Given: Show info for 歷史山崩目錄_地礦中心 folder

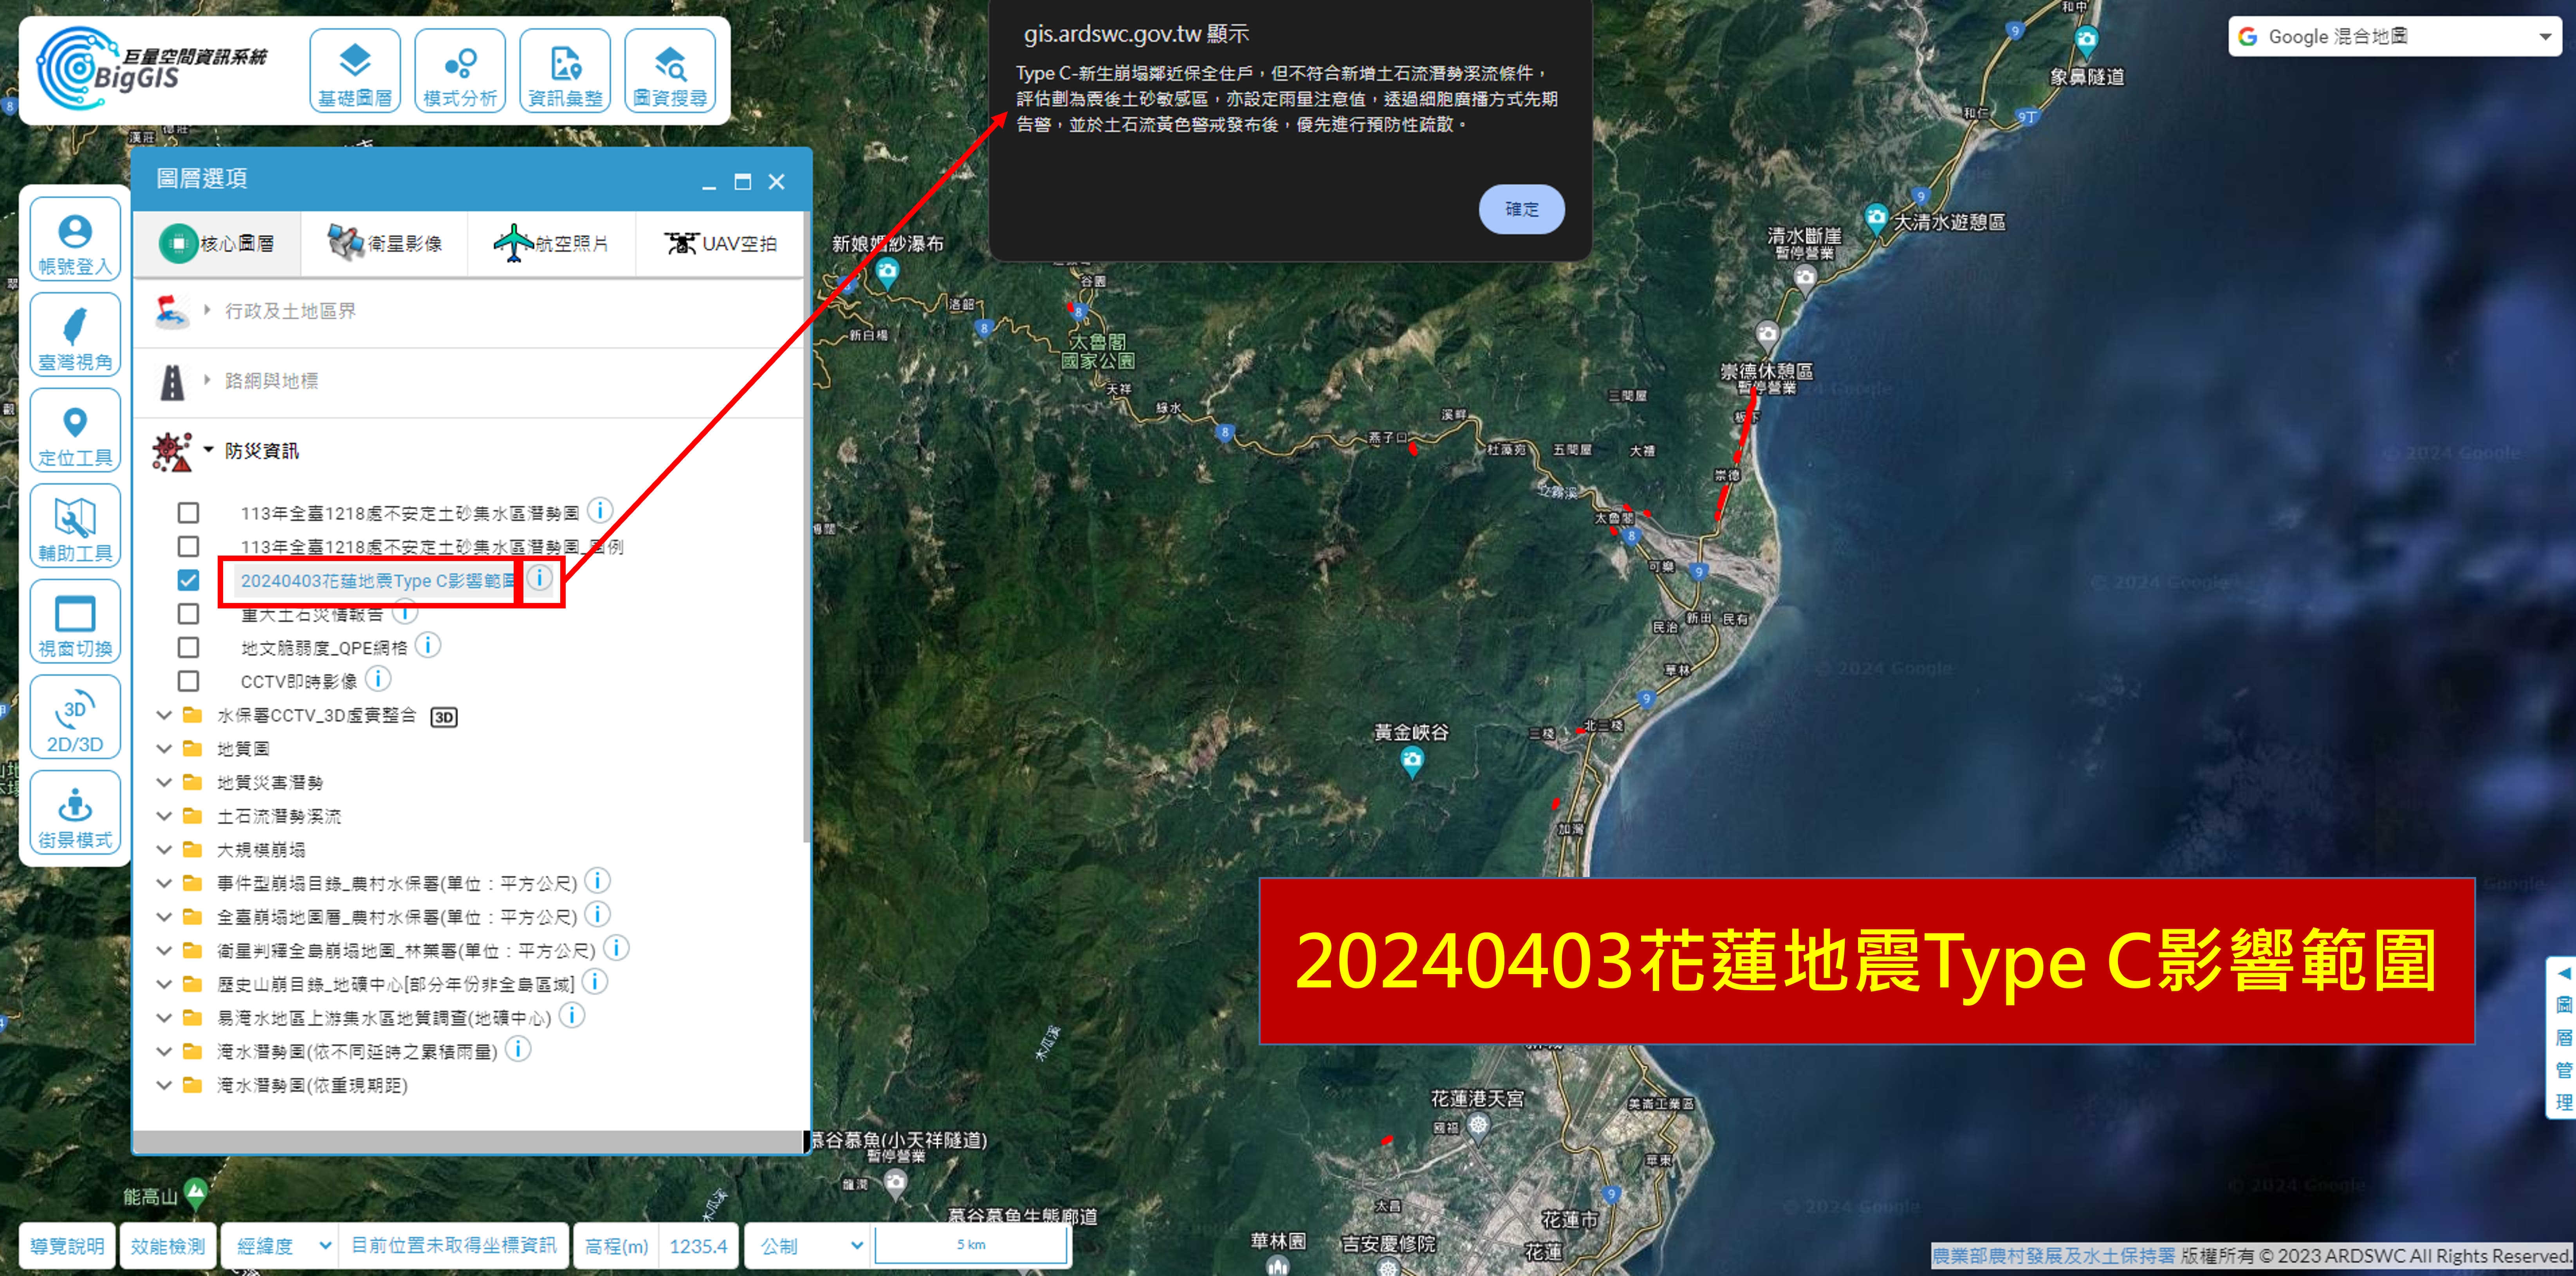Looking at the screenshot, I should [x=595, y=982].
